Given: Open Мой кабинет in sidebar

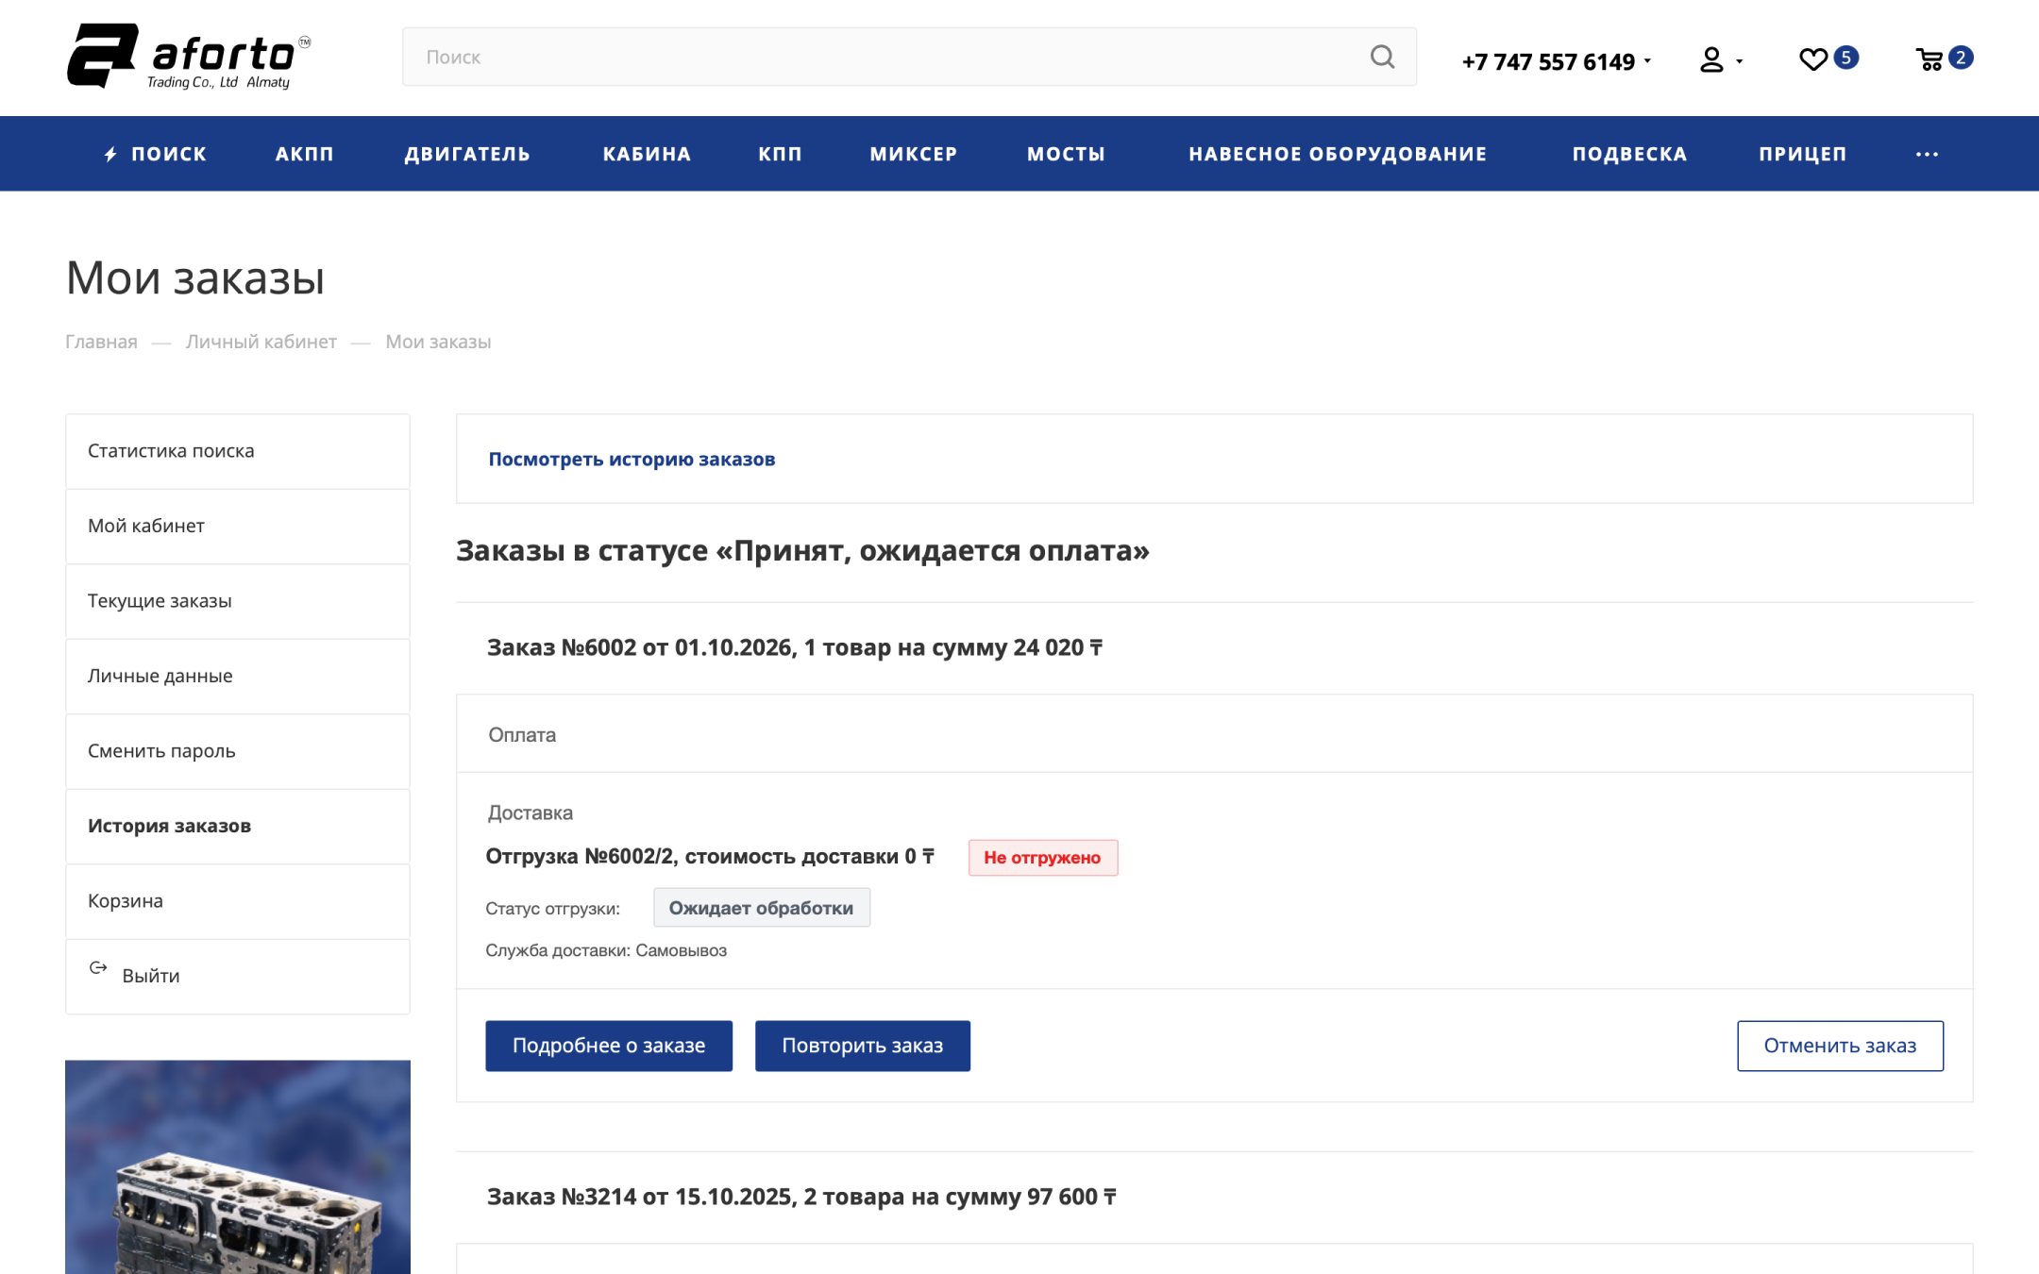Looking at the screenshot, I should 238,526.
